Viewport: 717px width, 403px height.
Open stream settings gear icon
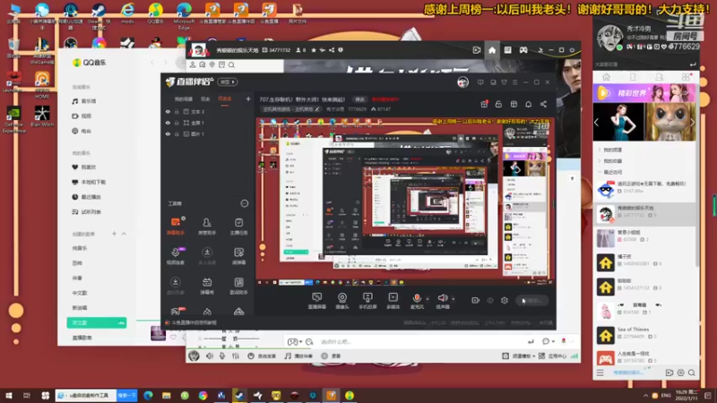(x=505, y=300)
